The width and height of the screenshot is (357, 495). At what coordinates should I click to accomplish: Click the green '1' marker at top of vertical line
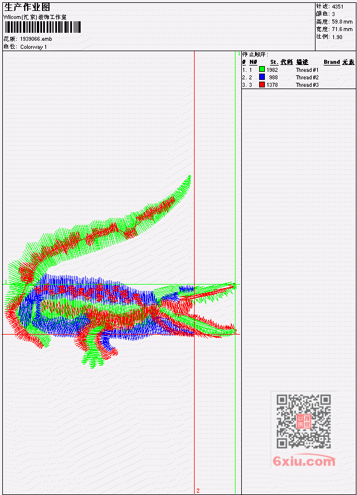click(x=239, y=54)
